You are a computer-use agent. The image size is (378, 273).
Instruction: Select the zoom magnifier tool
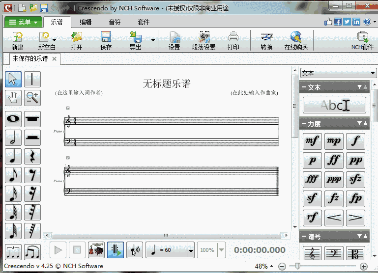click(x=32, y=98)
